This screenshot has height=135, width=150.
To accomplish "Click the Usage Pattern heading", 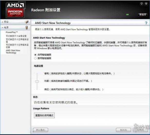I will pos(41,109).
